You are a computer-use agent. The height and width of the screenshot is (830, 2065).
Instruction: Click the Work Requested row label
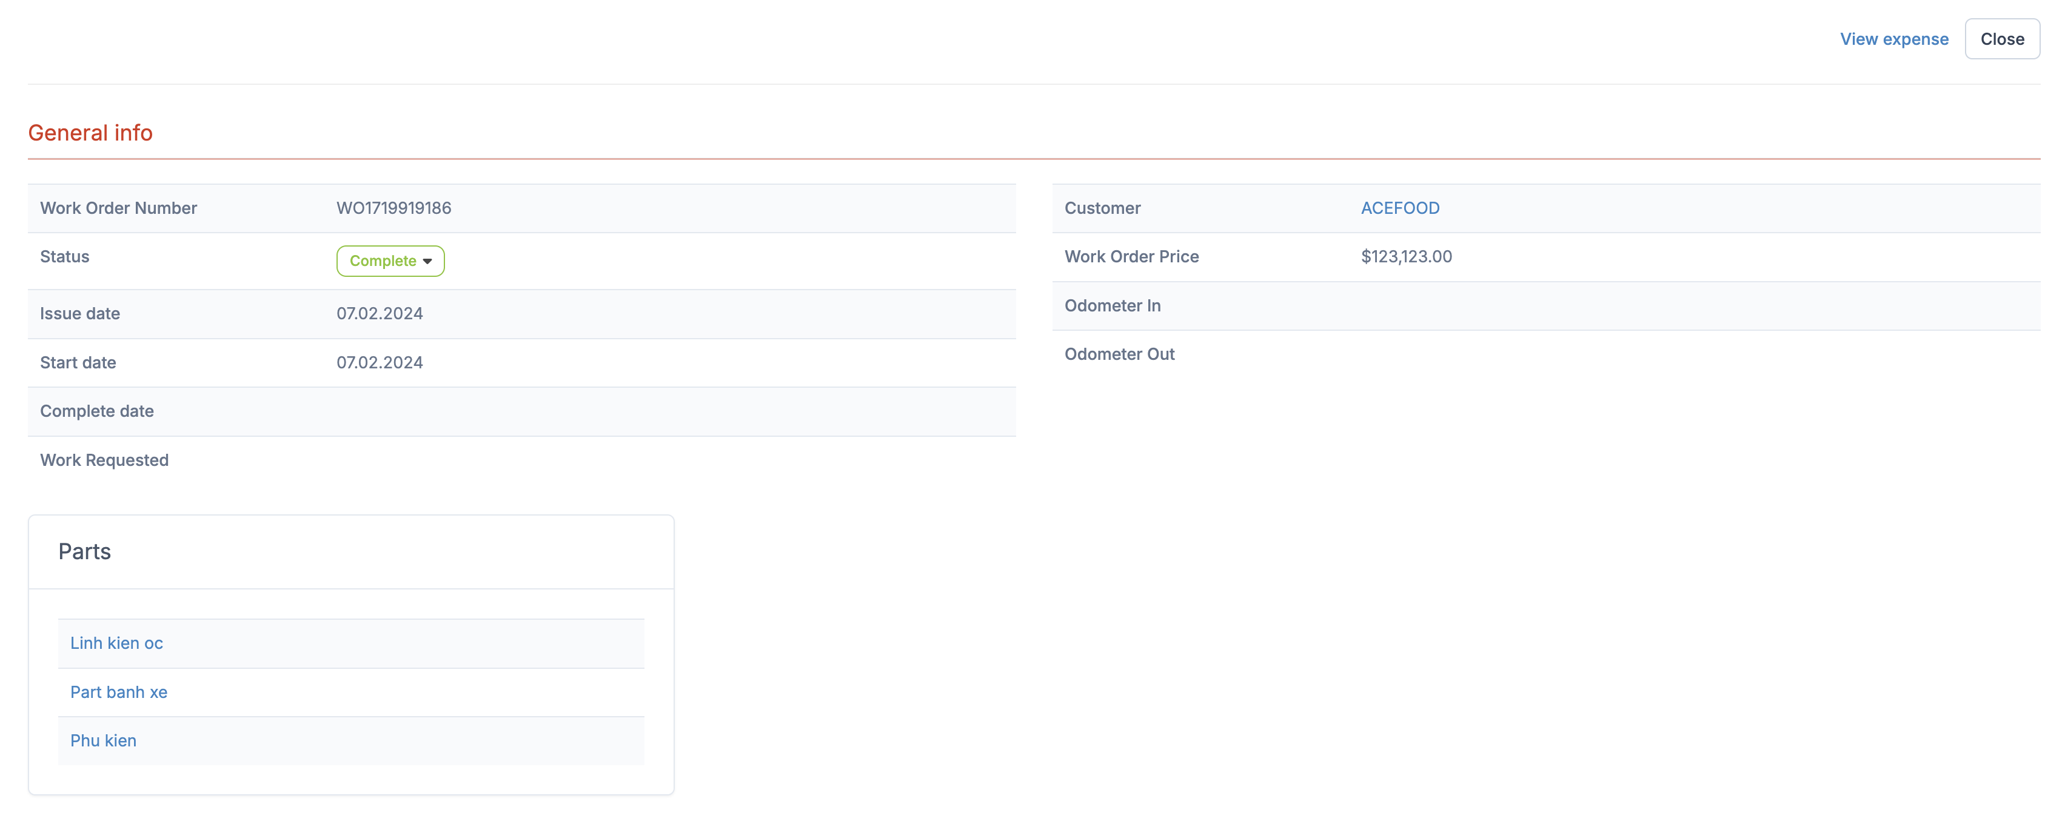click(x=104, y=460)
